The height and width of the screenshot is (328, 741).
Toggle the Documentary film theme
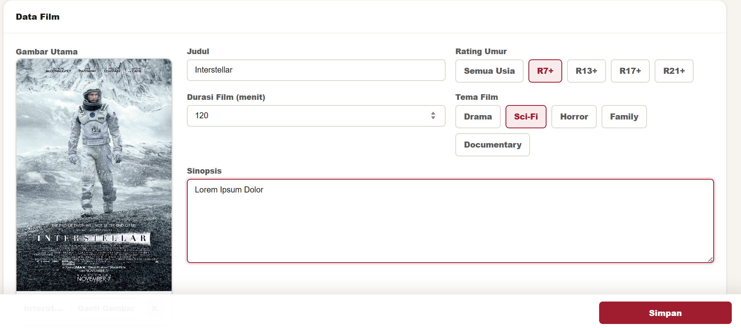click(x=493, y=145)
